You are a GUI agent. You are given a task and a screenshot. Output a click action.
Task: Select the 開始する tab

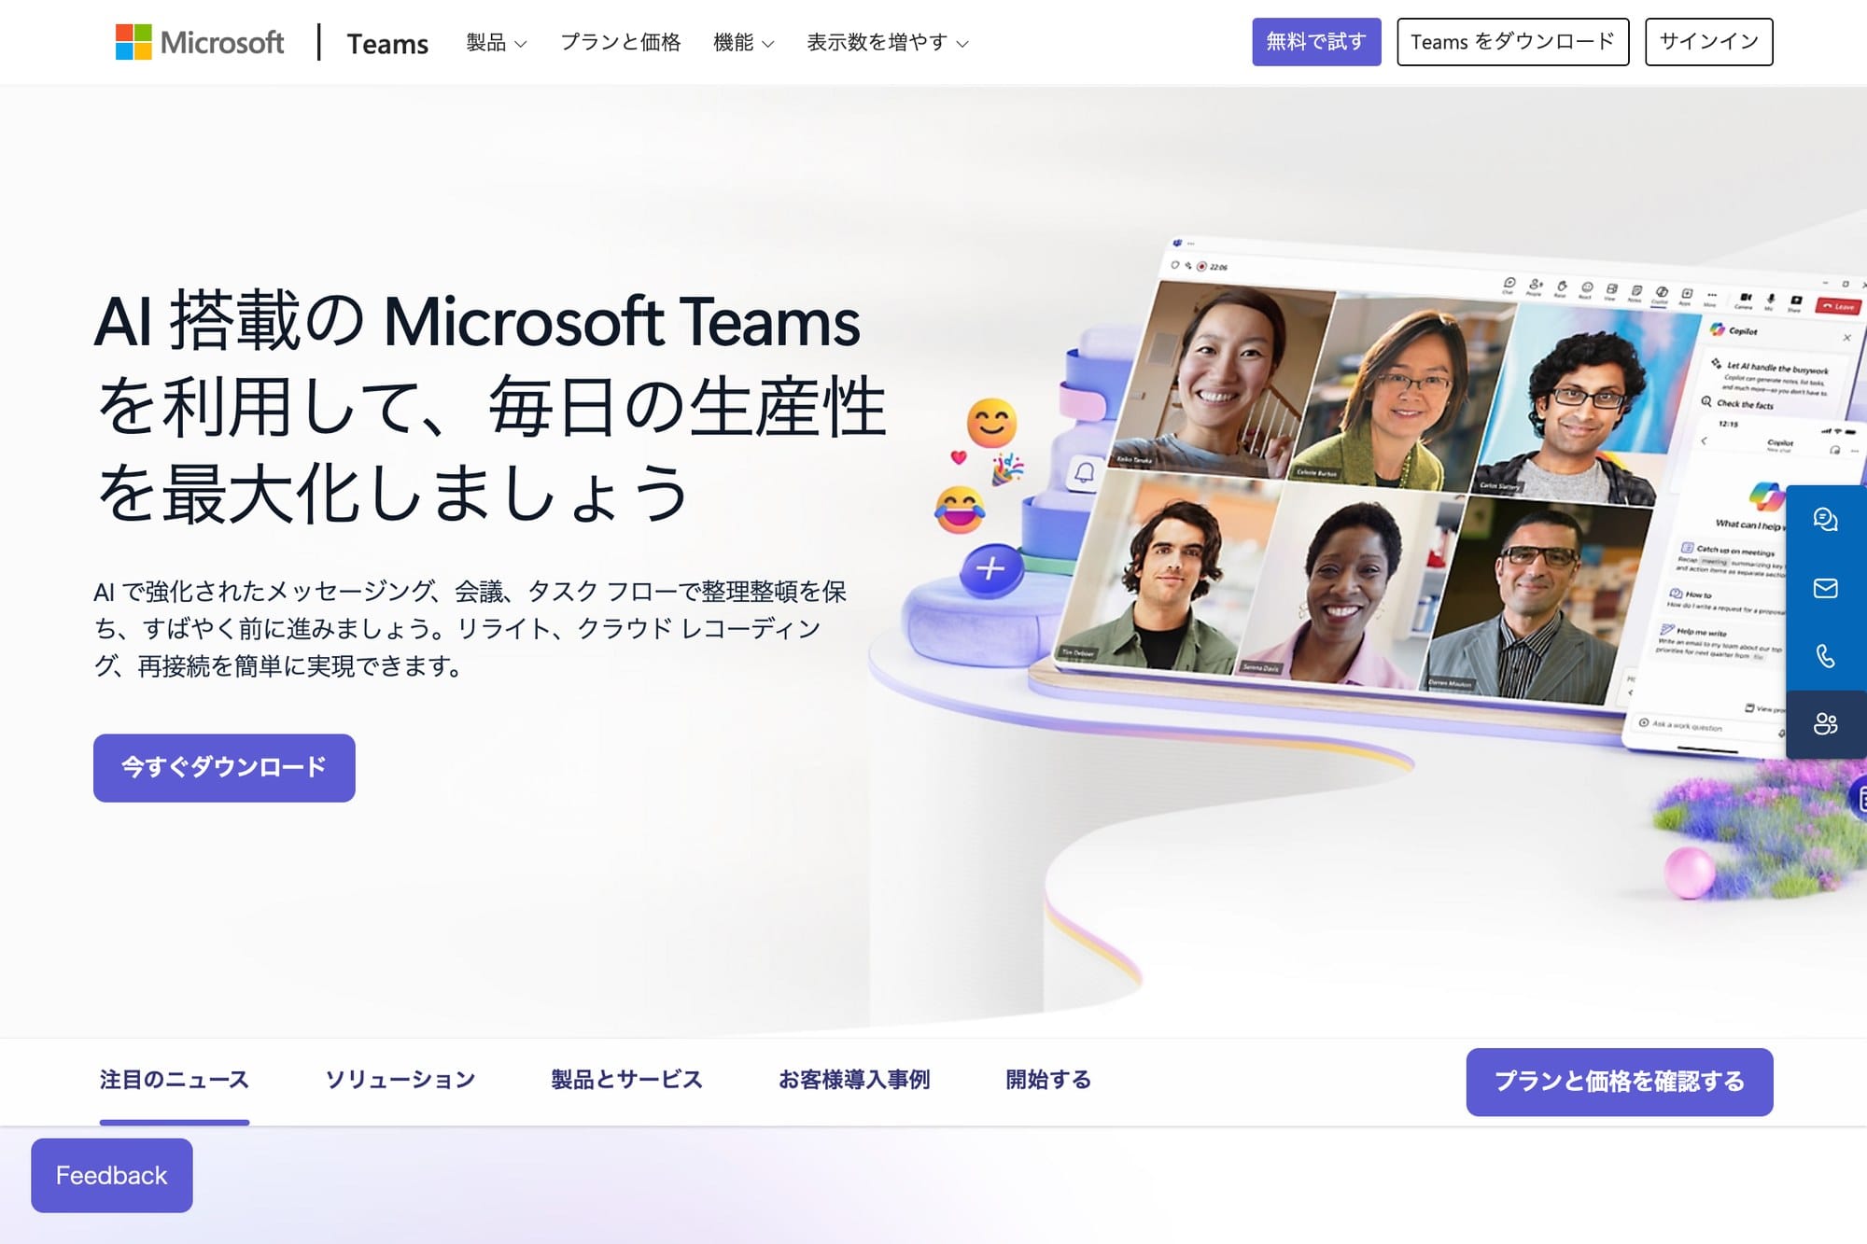pos(1048,1080)
